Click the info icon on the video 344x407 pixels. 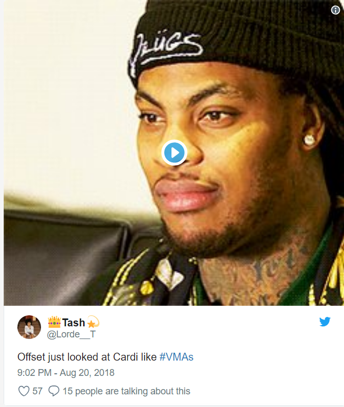(x=336, y=10)
